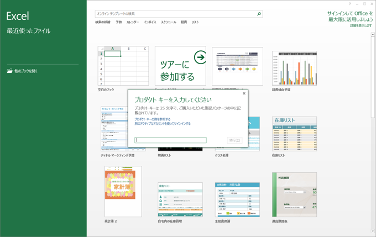Select the 予算 suggested search

pyautogui.click(x=119, y=22)
